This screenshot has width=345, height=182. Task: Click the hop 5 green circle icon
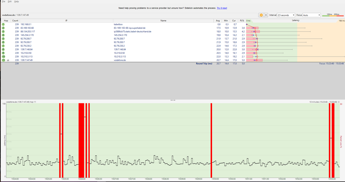pyautogui.click(x=3, y=39)
